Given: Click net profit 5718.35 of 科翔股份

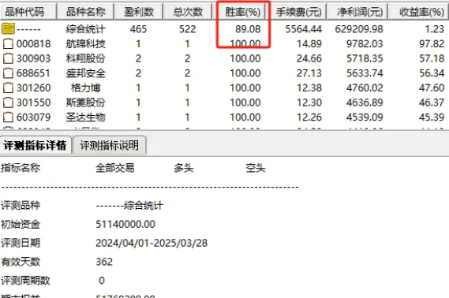Looking at the screenshot, I should click(x=365, y=58).
